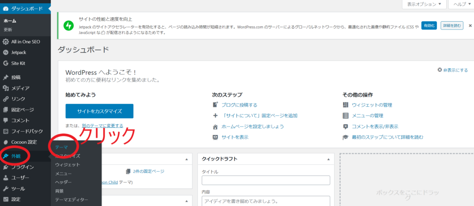The image size is (474, 206).
Task: Click the list icon beside メニューの管理
Action: (x=345, y=115)
